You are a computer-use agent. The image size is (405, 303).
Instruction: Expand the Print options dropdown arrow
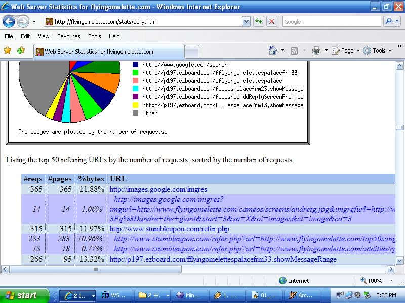(x=326, y=50)
